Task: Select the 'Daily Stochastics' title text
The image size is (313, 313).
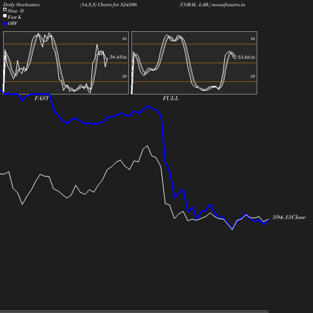Action: pyautogui.click(x=21, y=4)
